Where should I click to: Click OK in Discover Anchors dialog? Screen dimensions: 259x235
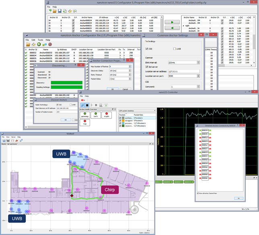point(66,120)
